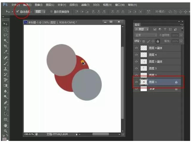
Task: Expand the tool preset picker arrow
Action: (x=12, y=12)
